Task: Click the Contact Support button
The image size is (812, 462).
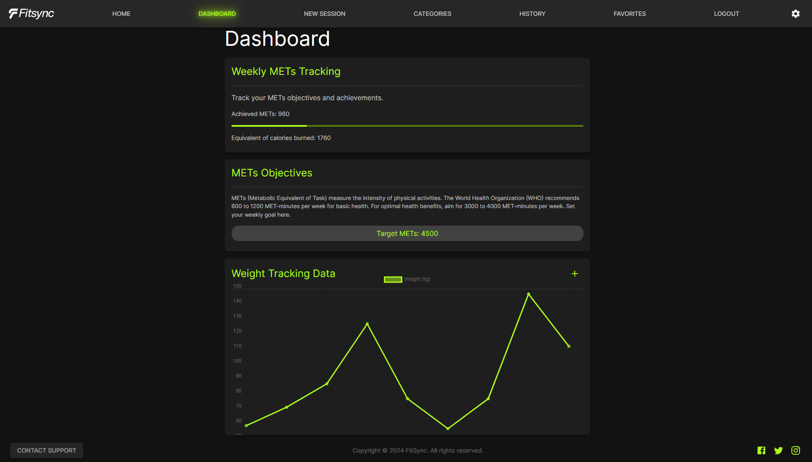Action: (x=47, y=450)
